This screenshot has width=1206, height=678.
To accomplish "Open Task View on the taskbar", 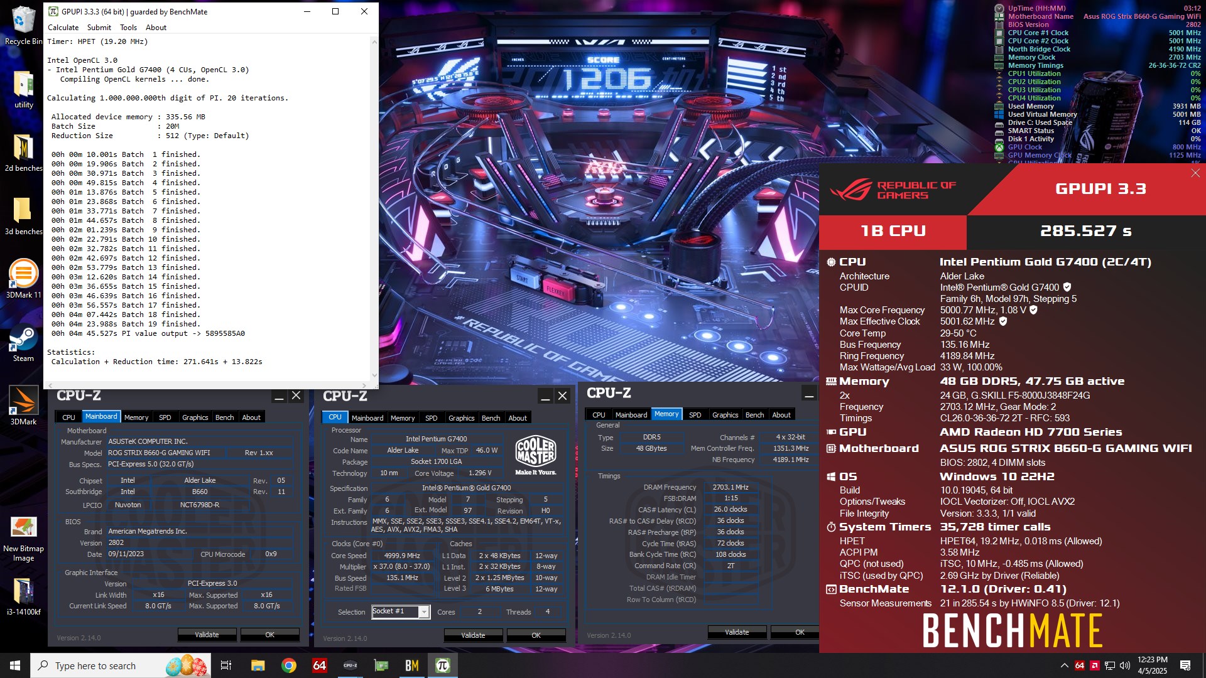I will 226,665.
